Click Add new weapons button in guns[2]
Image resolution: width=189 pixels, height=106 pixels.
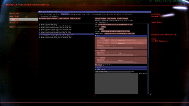coord(101,60)
